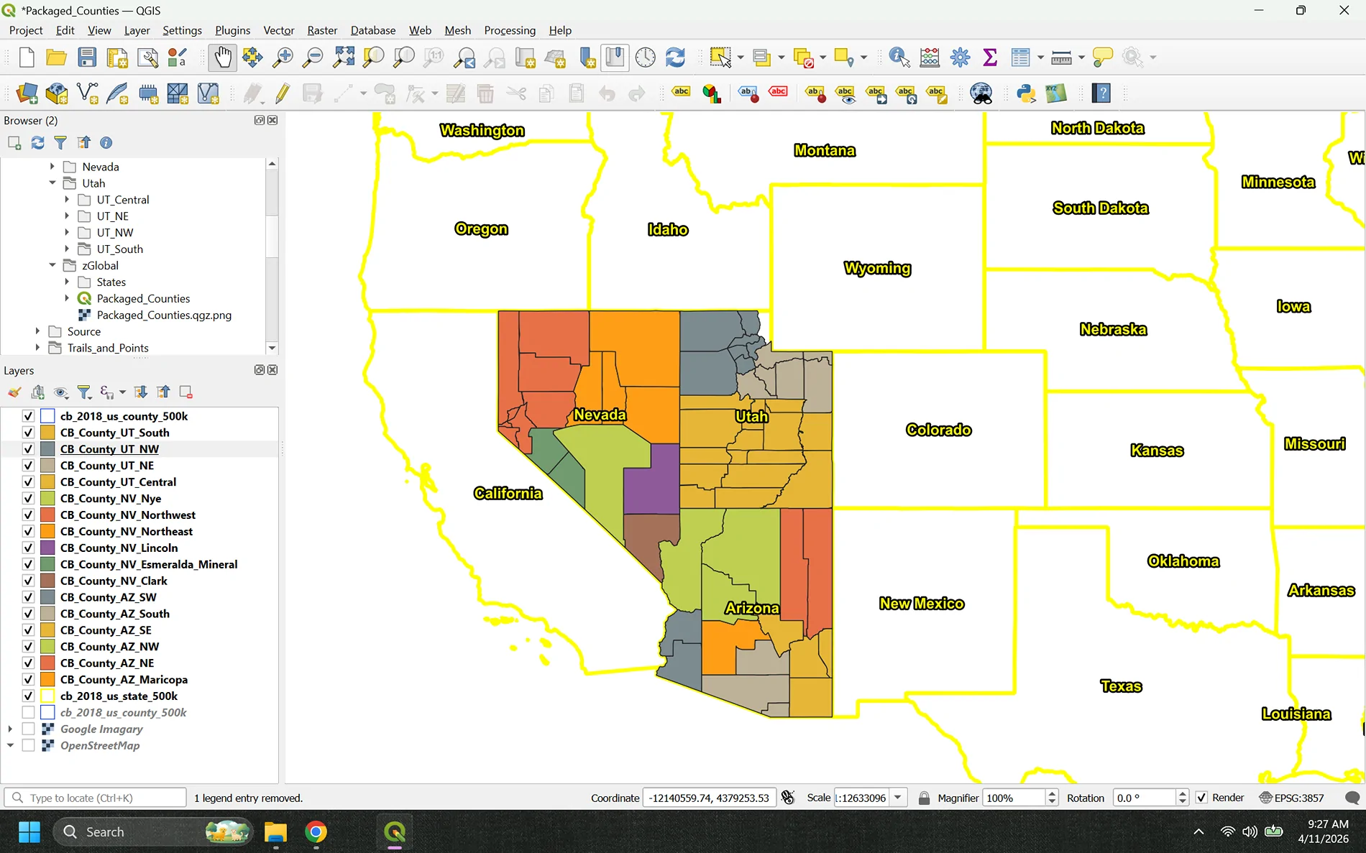This screenshot has height=853, width=1366.
Task: Expand the Nevada folder in Browser
Action: tap(52, 167)
